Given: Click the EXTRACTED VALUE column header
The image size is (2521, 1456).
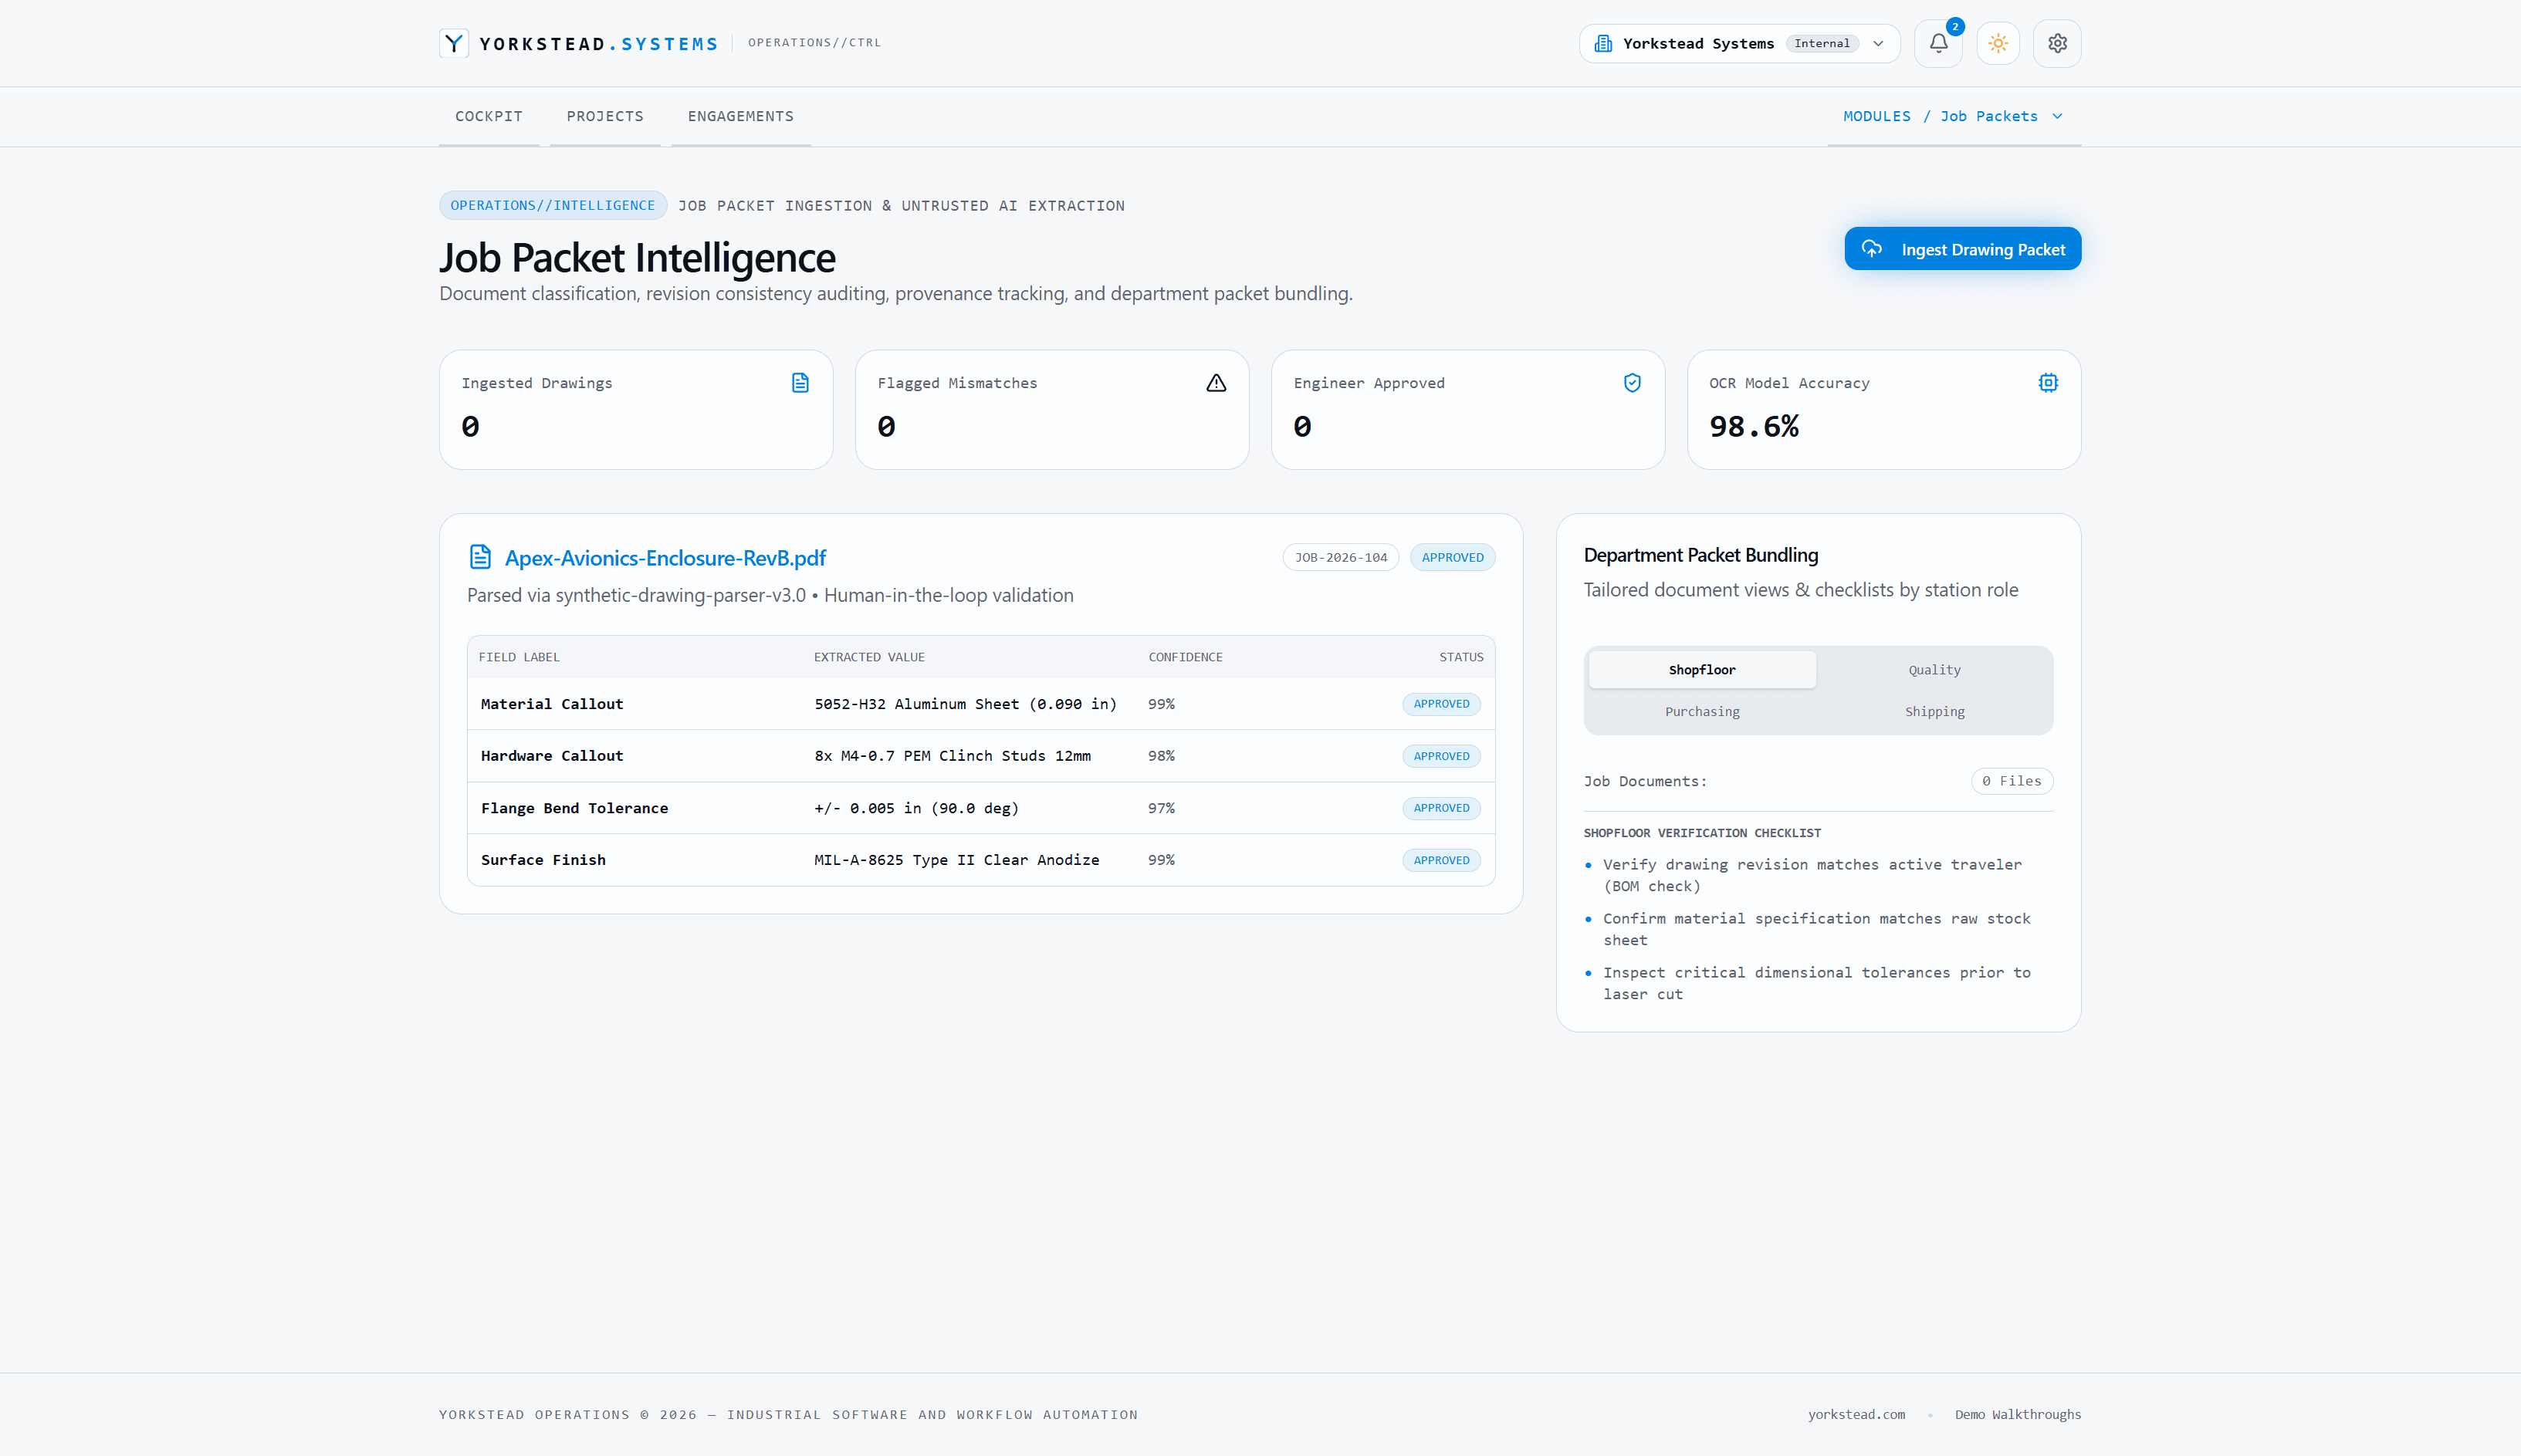Looking at the screenshot, I should click(x=868, y=657).
